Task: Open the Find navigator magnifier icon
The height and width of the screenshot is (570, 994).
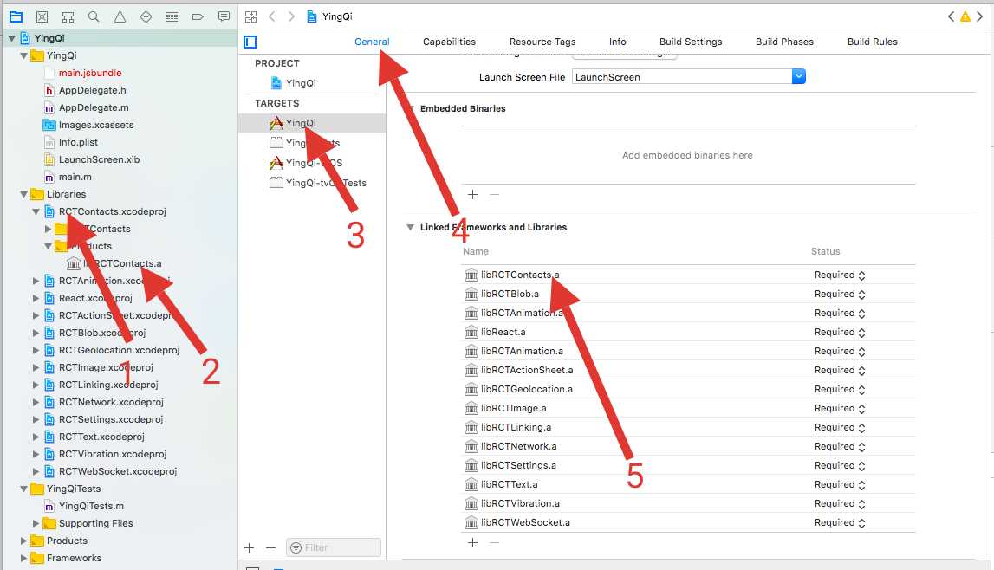Action: 94,17
